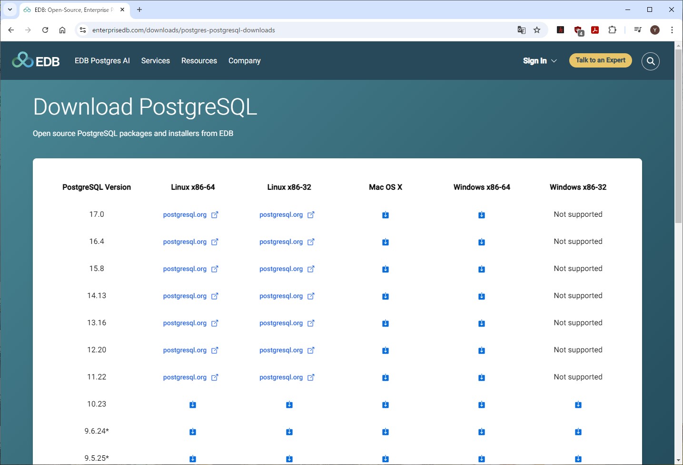This screenshot has height=465, width=683.
Task: Download PostgreSQL 10.23 for Linux x86-64
Action: (193, 405)
